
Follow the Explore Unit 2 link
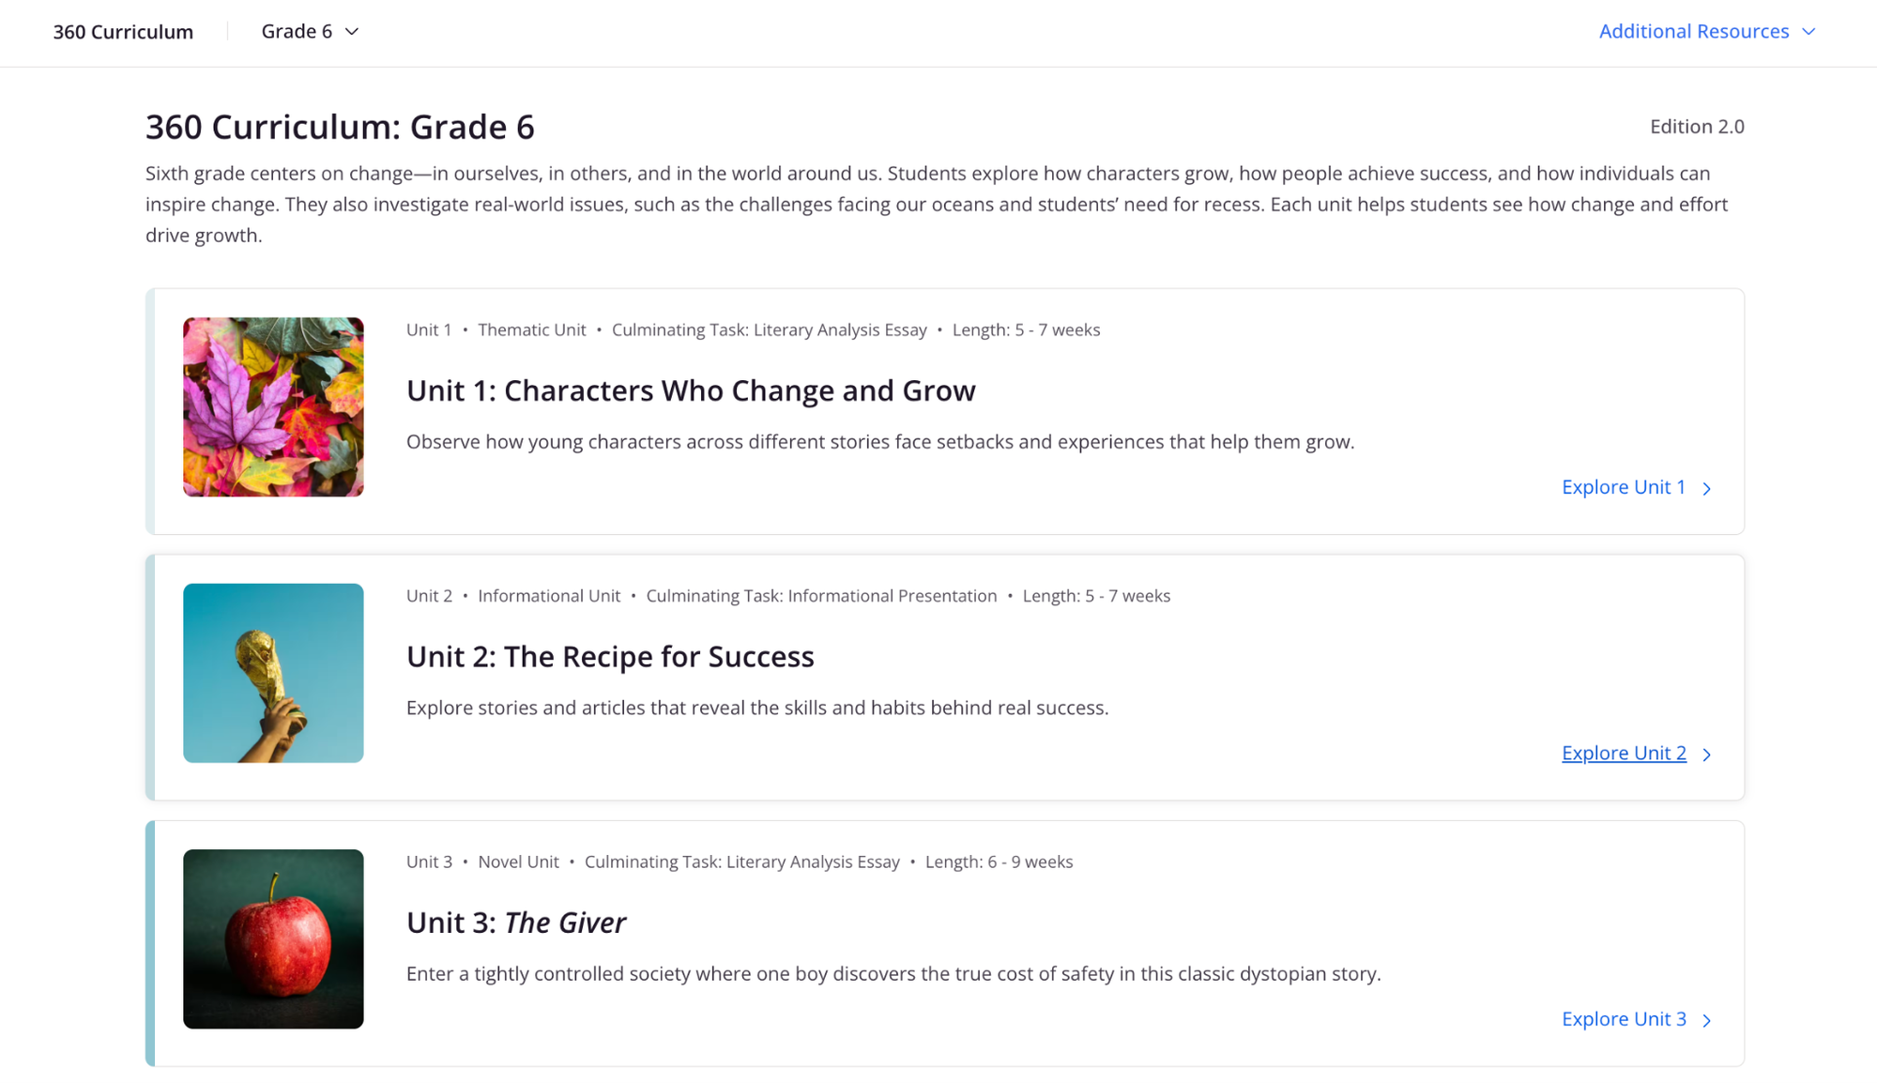1624,753
